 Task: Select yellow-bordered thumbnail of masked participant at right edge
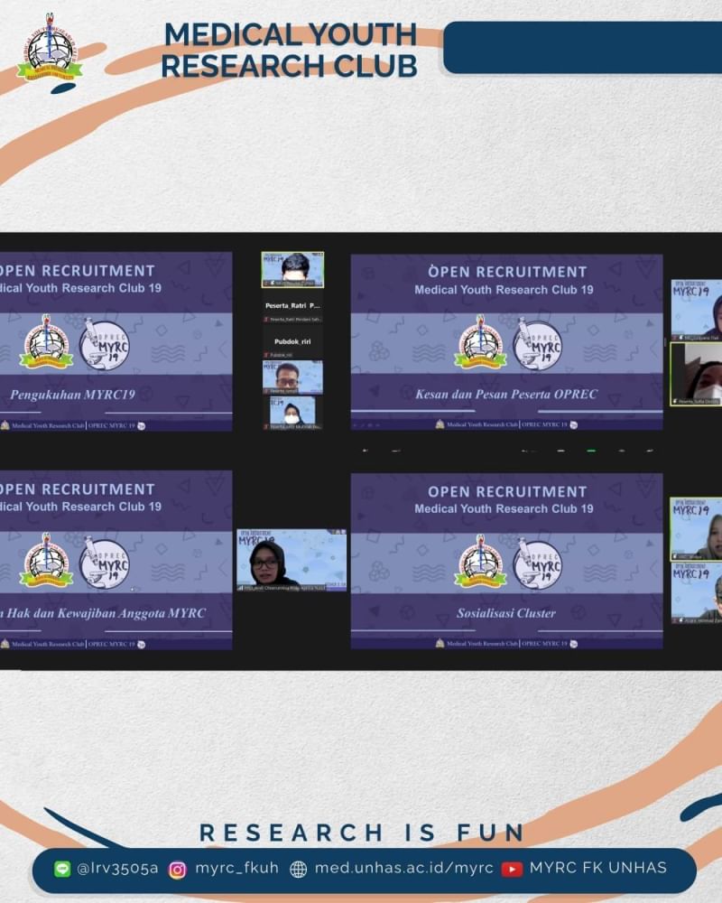point(696,374)
